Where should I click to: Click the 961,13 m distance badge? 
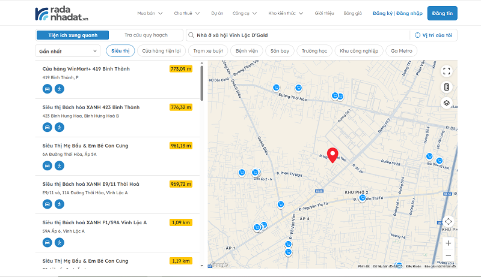(181, 146)
